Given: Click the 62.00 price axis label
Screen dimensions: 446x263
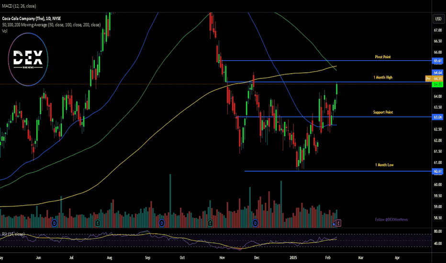Looking at the screenshot, I should [x=438, y=141].
